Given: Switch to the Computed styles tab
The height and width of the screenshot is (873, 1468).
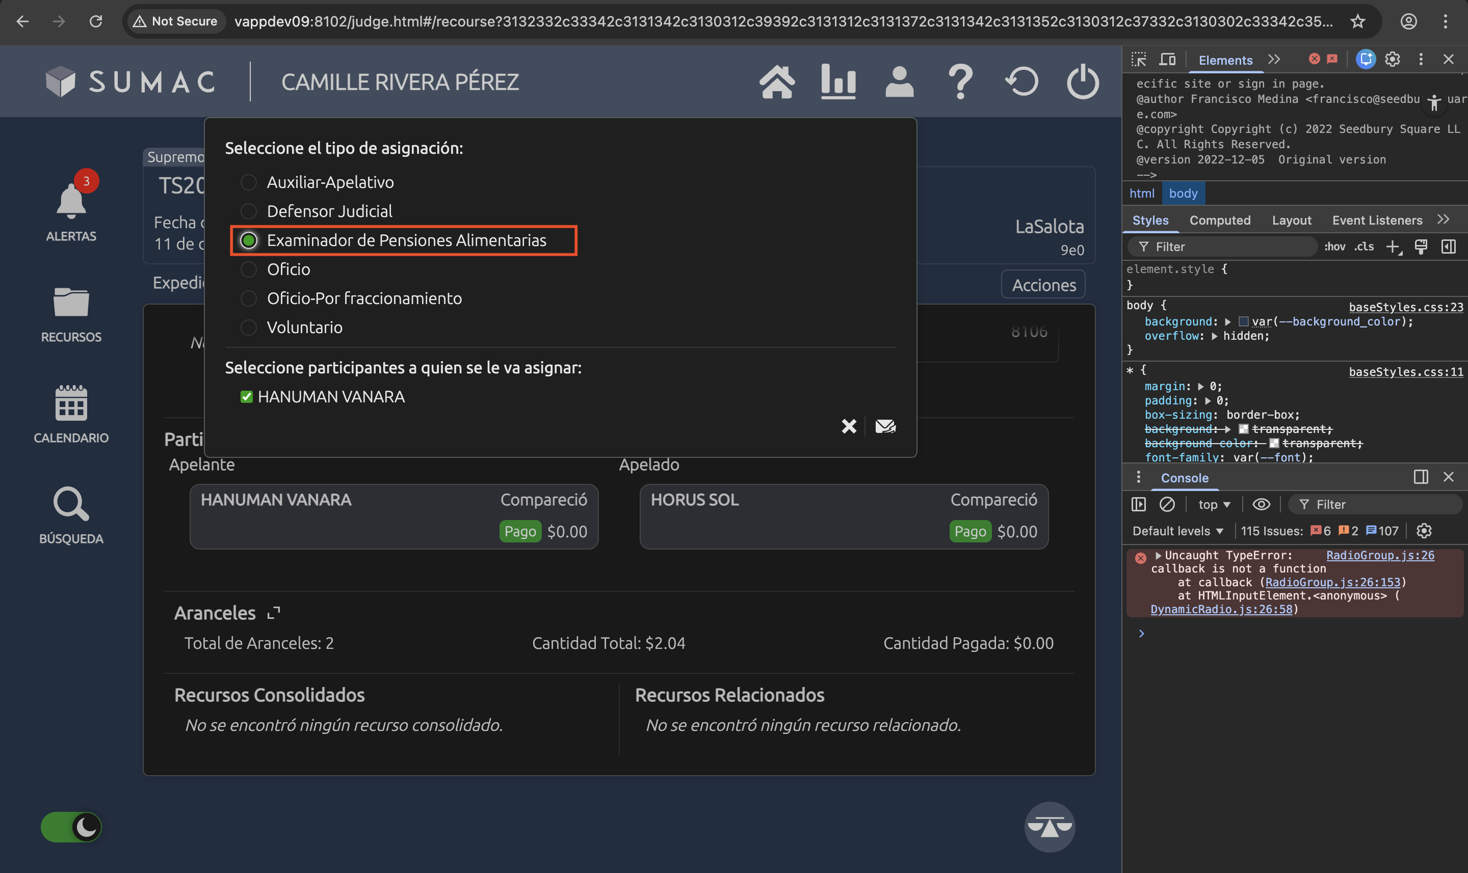Looking at the screenshot, I should click(1220, 220).
